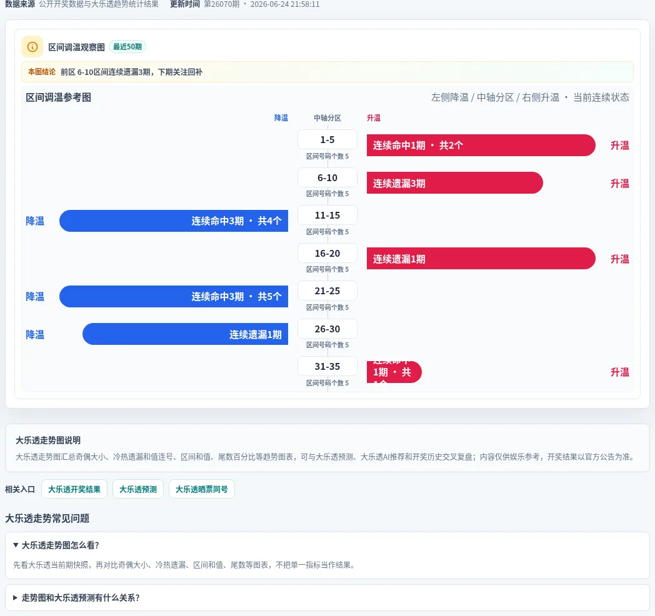Click the 相关入口 label

20,489
